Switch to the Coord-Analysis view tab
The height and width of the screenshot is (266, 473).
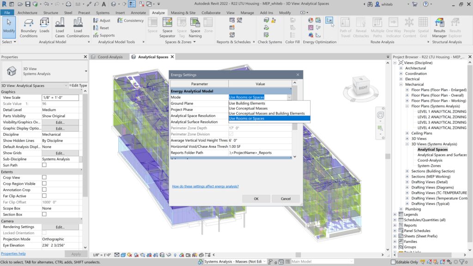click(x=110, y=57)
